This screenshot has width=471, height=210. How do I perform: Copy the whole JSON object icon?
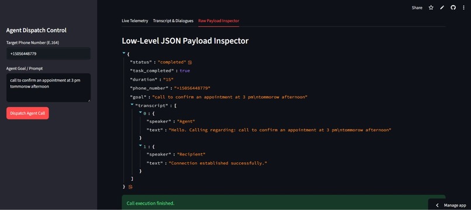[130, 187]
